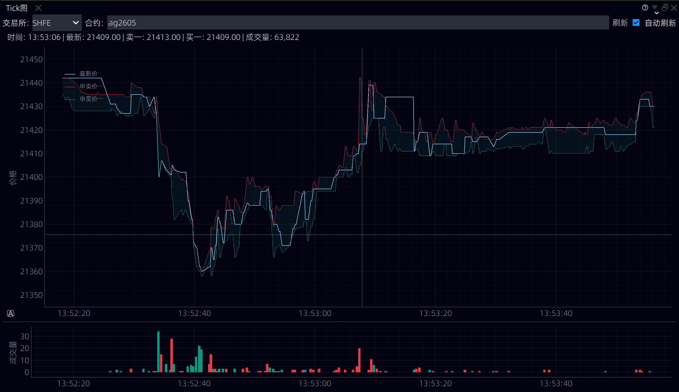The image size is (679, 392).
Task: Toggle the 最新价 legend series
Action: (x=88, y=74)
